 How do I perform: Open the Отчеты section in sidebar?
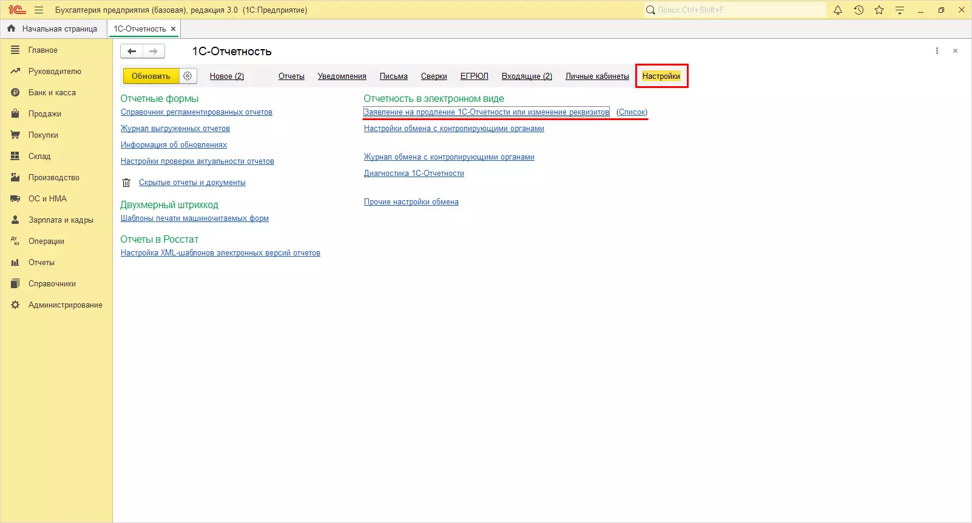[56, 263]
